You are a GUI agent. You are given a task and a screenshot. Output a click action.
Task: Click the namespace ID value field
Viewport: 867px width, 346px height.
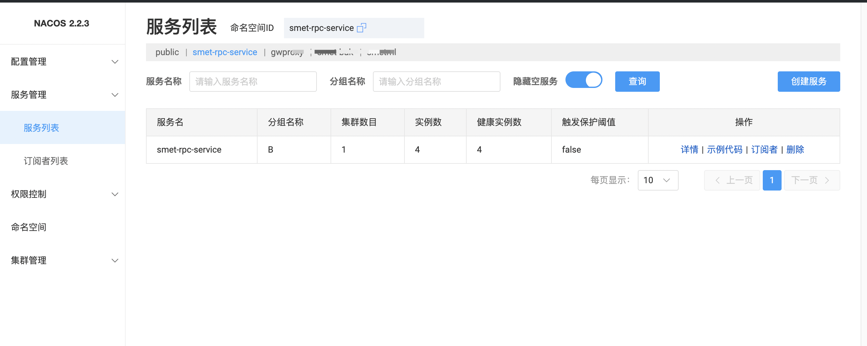point(354,28)
